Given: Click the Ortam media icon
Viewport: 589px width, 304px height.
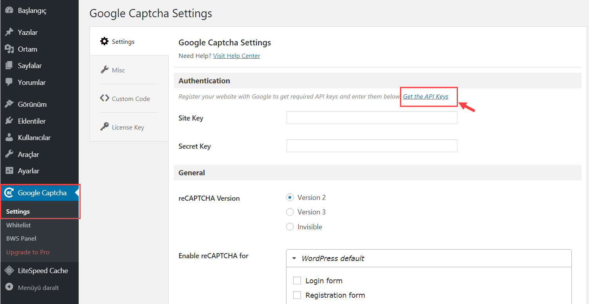Looking at the screenshot, I should pyautogui.click(x=9, y=49).
